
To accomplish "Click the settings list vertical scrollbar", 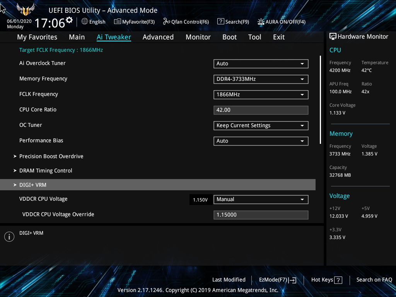I will [x=320, y=100].
